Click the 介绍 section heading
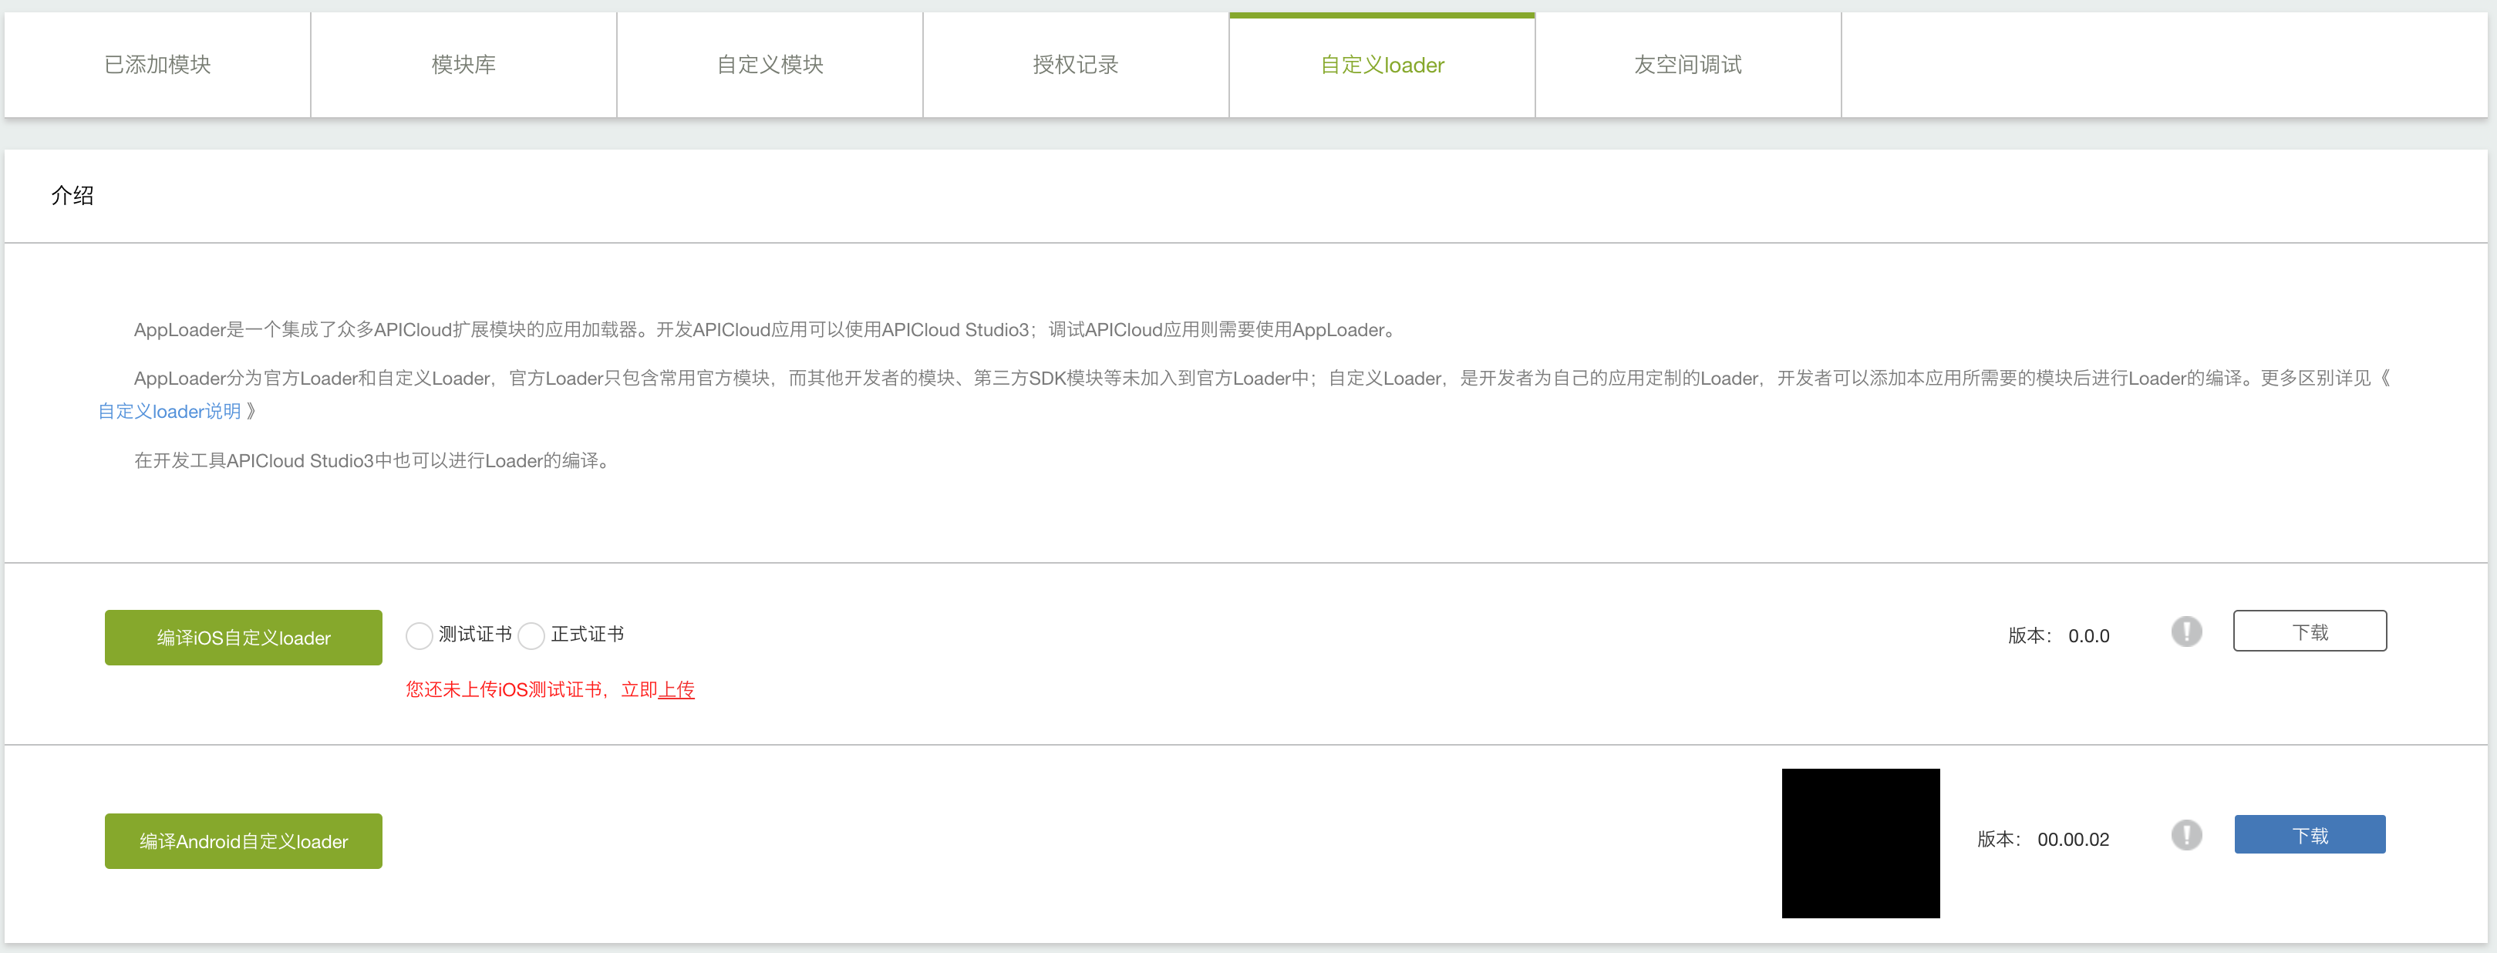Screen dimensions: 2497x953 pos(72,195)
